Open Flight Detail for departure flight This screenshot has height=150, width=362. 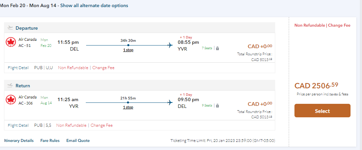(x=18, y=68)
